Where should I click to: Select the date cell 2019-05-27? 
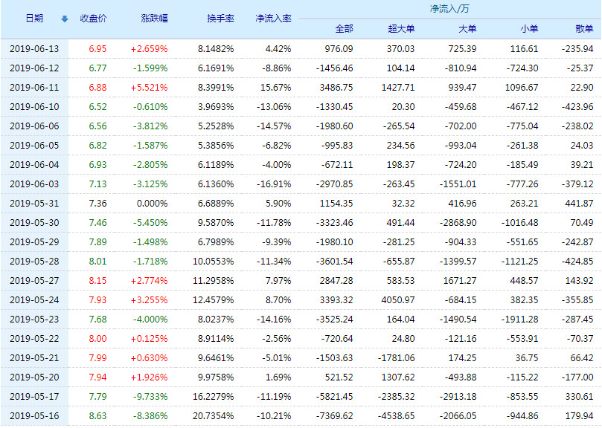point(34,280)
